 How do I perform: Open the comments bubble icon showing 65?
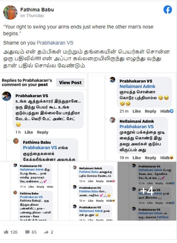coord(27,232)
